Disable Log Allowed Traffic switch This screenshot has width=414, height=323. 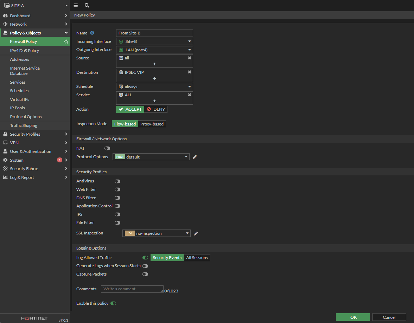click(x=145, y=258)
